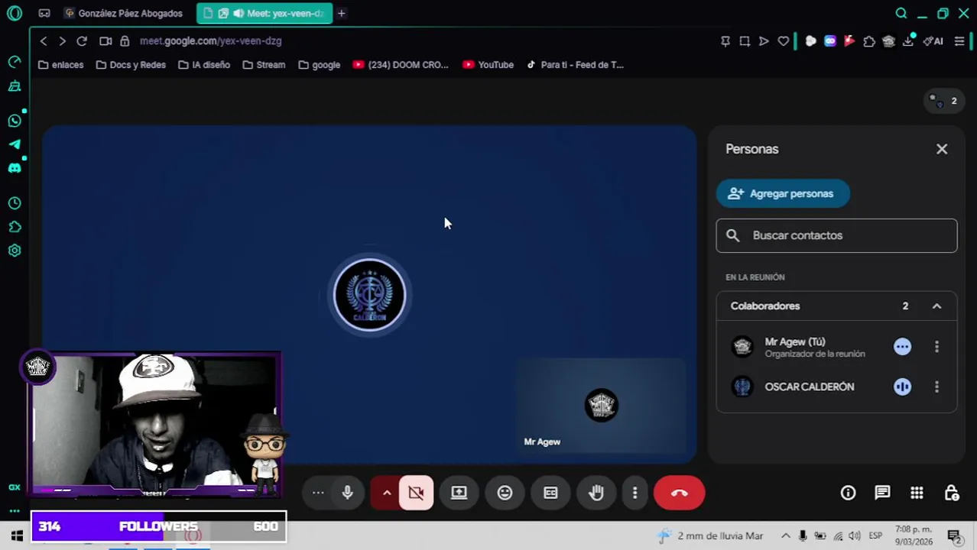The image size is (977, 550).
Task: Open the activities grid icon
Action: (x=917, y=493)
